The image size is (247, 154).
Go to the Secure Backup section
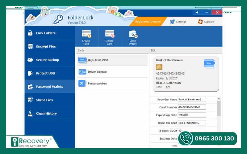50,60
